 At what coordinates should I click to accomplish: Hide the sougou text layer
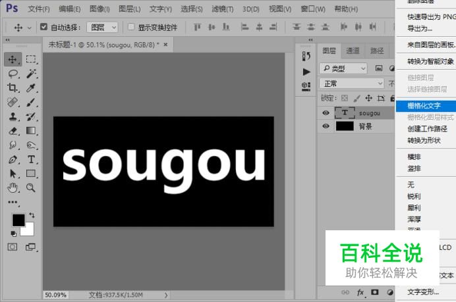click(326, 113)
